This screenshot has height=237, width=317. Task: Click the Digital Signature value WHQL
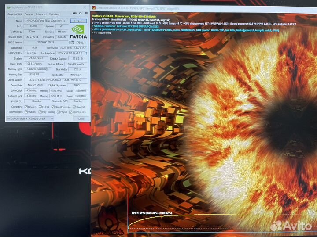coord(77,86)
